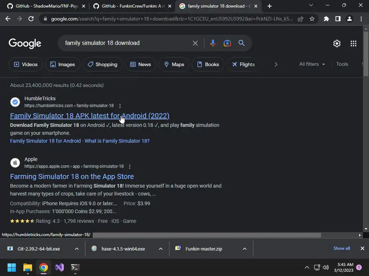Screen dimensions: 369x276
Task: Expand Funkin-master.zip download options
Action: [245, 249]
